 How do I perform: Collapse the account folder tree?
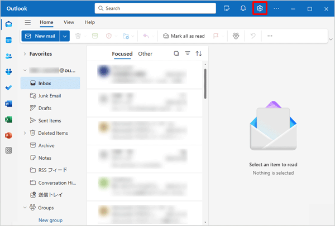[25, 70]
